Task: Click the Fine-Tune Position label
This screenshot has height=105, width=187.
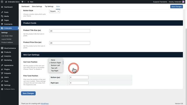Action: [31, 76]
